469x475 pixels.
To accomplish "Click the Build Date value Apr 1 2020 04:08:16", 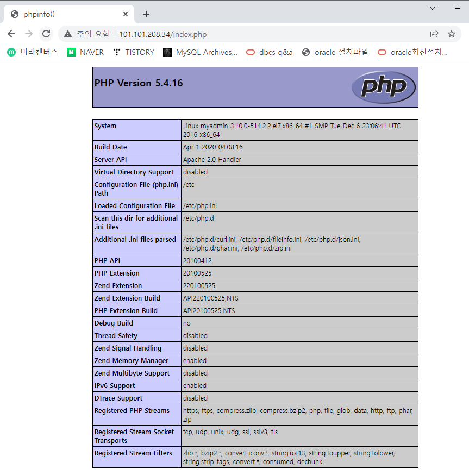I will pyautogui.click(x=212, y=147).
